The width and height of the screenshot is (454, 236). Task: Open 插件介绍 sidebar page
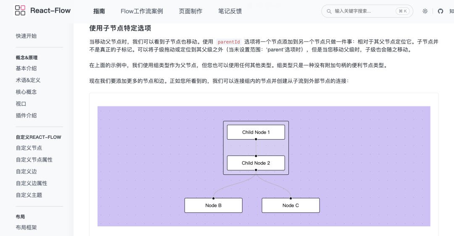(26, 116)
